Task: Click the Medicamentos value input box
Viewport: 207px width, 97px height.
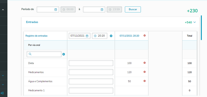Action: 91,72
